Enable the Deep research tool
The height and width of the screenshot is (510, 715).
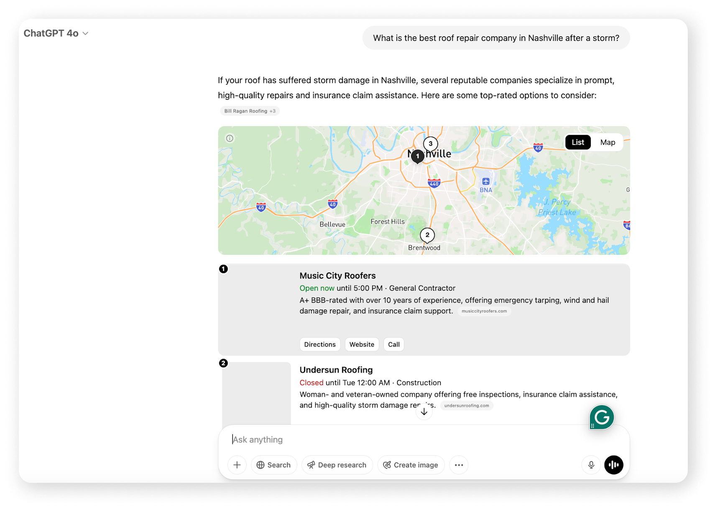click(337, 465)
